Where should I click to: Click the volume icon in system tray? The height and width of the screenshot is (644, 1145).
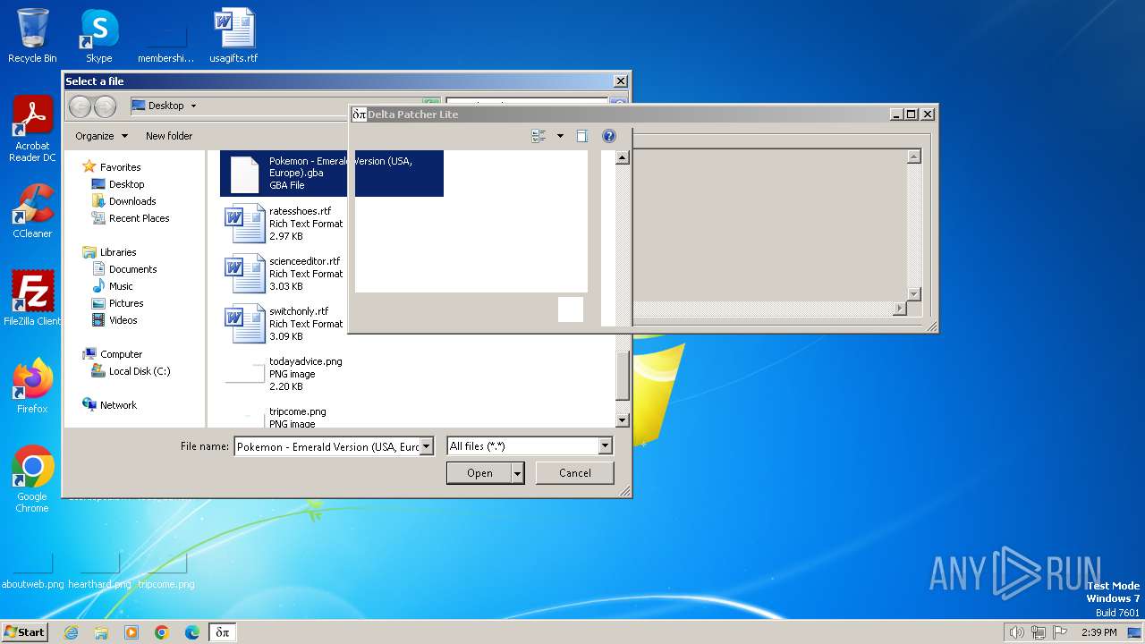1016,632
